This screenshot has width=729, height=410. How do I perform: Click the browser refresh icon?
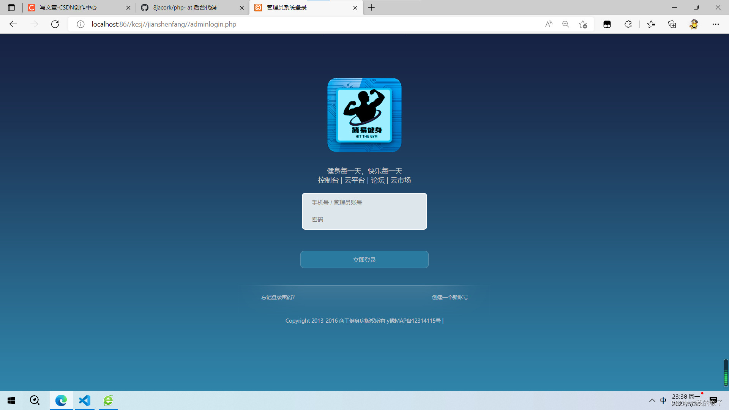[x=55, y=24]
